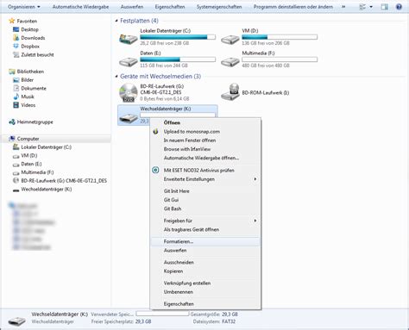Image resolution: width=409 pixels, height=330 pixels.
Task: Open the view options dropdown arrow
Action: 371,7
